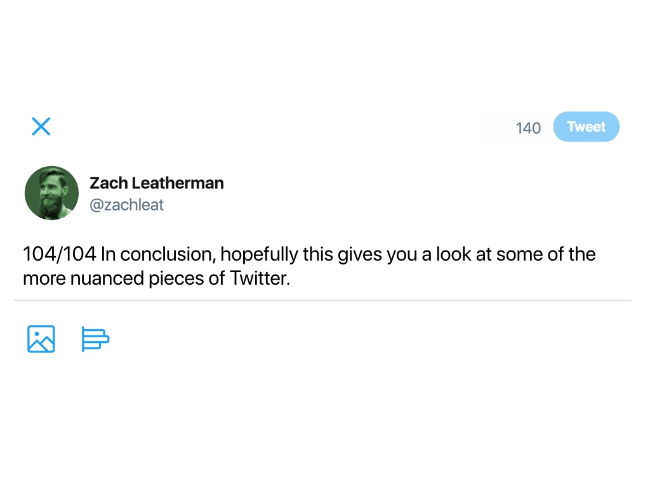
Task: Click the blue Tweet button
Action: tap(586, 127)
